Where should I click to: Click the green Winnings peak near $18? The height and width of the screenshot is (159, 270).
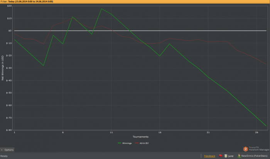tap(101, 8)
